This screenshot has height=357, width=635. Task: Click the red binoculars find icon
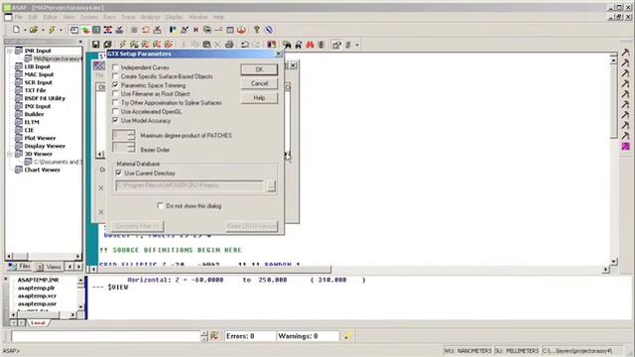coord(310,45)
